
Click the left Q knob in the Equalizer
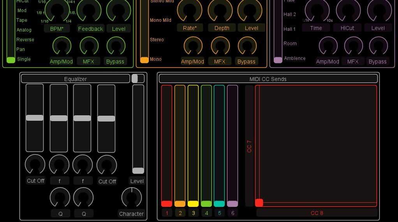[60, 197]
